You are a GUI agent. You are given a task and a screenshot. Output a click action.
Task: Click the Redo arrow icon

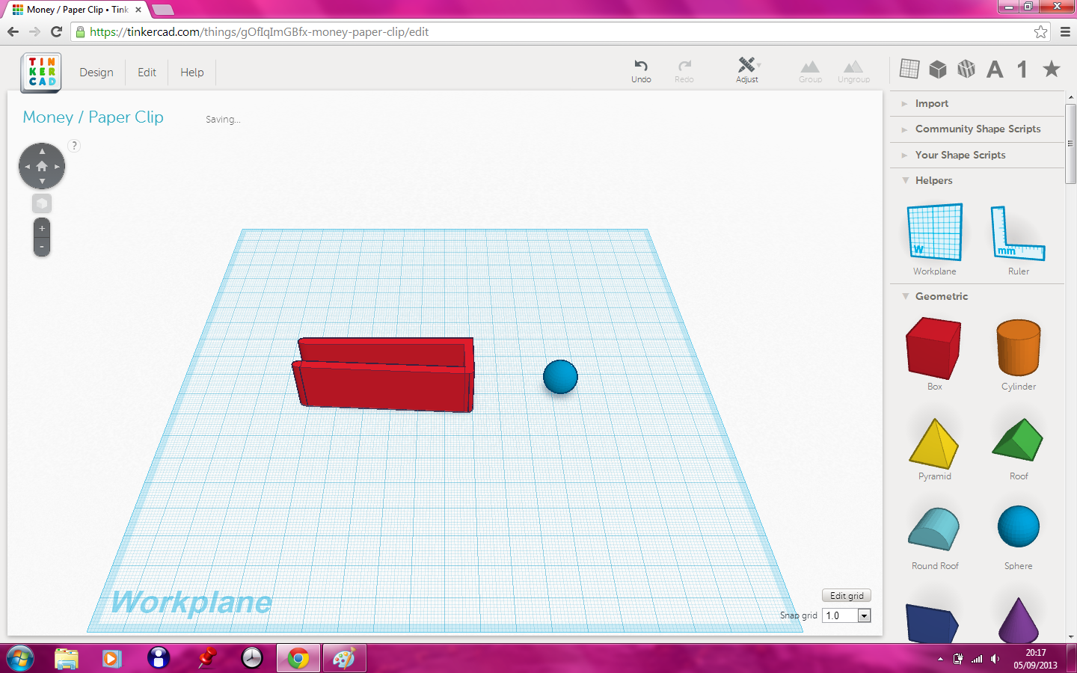(x=684, y=66)
